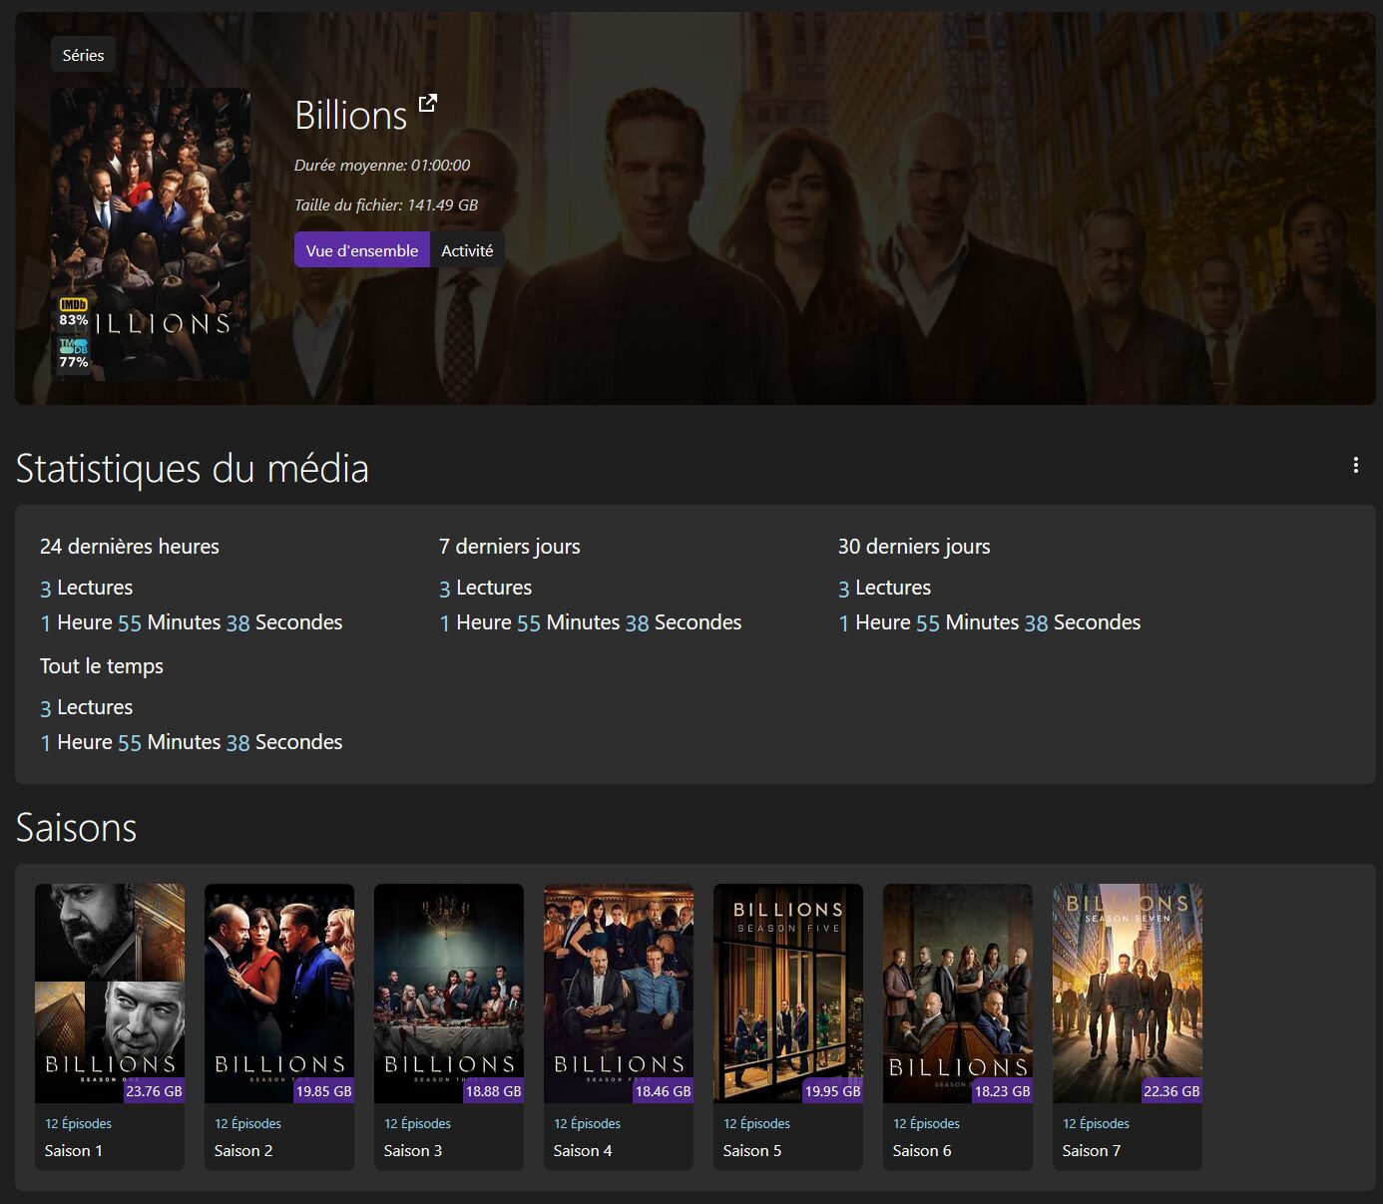This screenshot has width=1383, height=1204.
Task: Click the Billions series poster
Action: [x=151, y=233]
